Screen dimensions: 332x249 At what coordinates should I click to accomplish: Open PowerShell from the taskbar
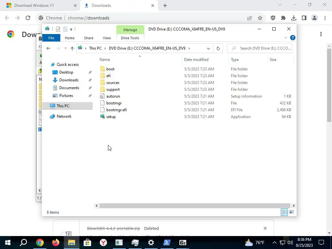[167, 243]
